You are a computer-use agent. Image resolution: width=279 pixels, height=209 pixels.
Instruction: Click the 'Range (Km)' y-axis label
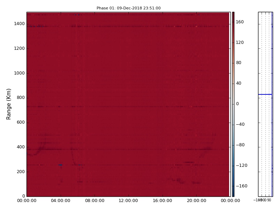click(x=8, y=104)
